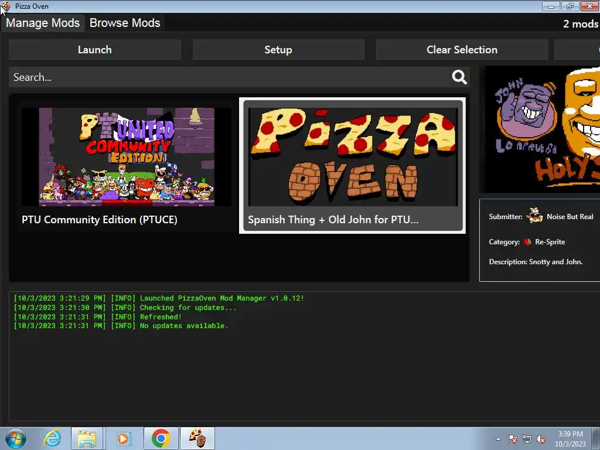Select the Pizza Oven logo mod thumbnail
This screenshot has height=450, width=600.
pos(353,157)
